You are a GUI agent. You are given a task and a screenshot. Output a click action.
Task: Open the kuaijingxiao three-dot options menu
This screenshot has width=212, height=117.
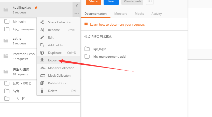[77, 13]
